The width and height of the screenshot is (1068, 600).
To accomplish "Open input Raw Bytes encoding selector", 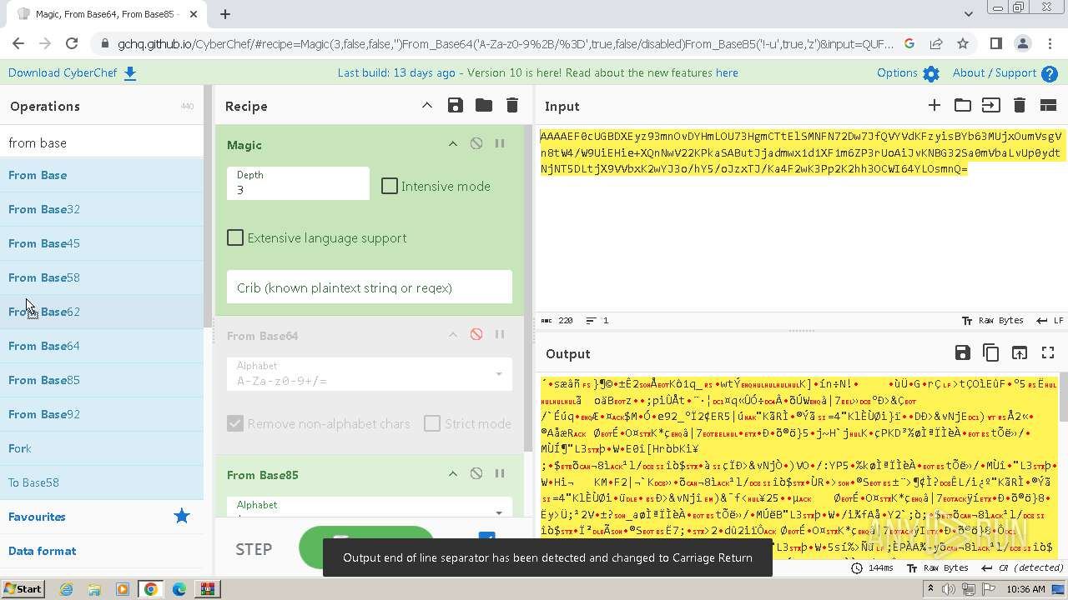I will point(992,321).
